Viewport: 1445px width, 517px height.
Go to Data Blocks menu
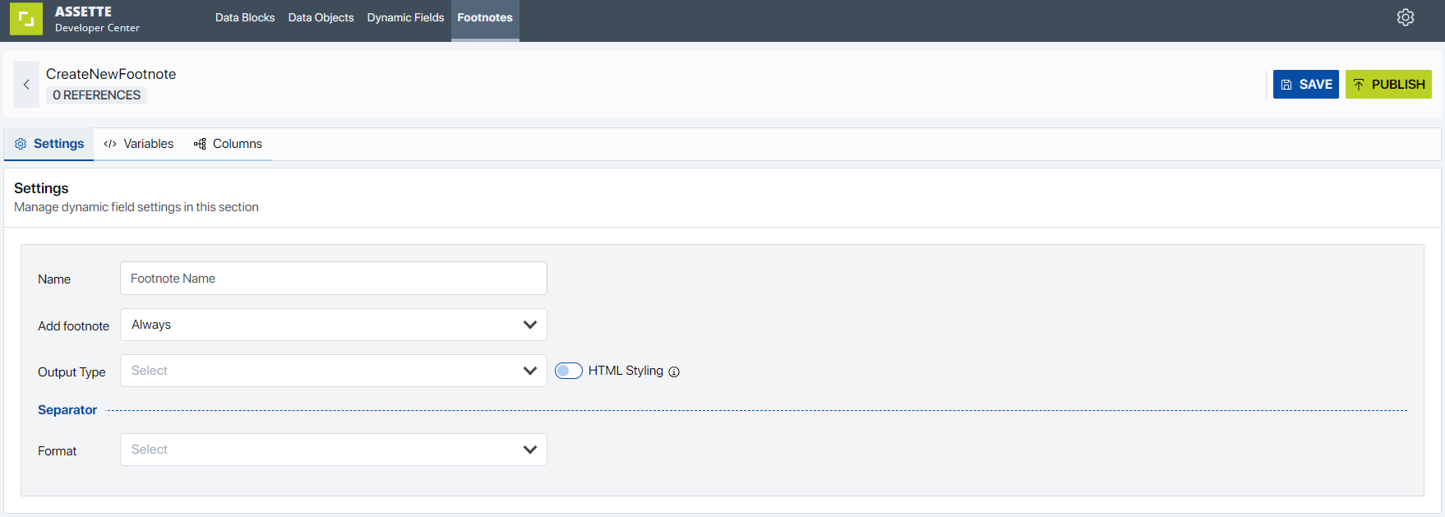click(x=245, y=17)
